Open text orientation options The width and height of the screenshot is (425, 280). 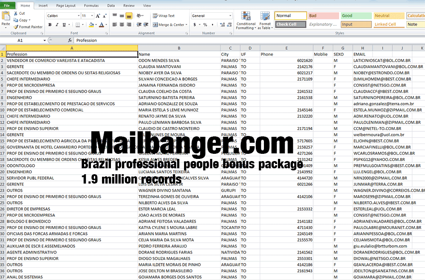click(139, 16)
